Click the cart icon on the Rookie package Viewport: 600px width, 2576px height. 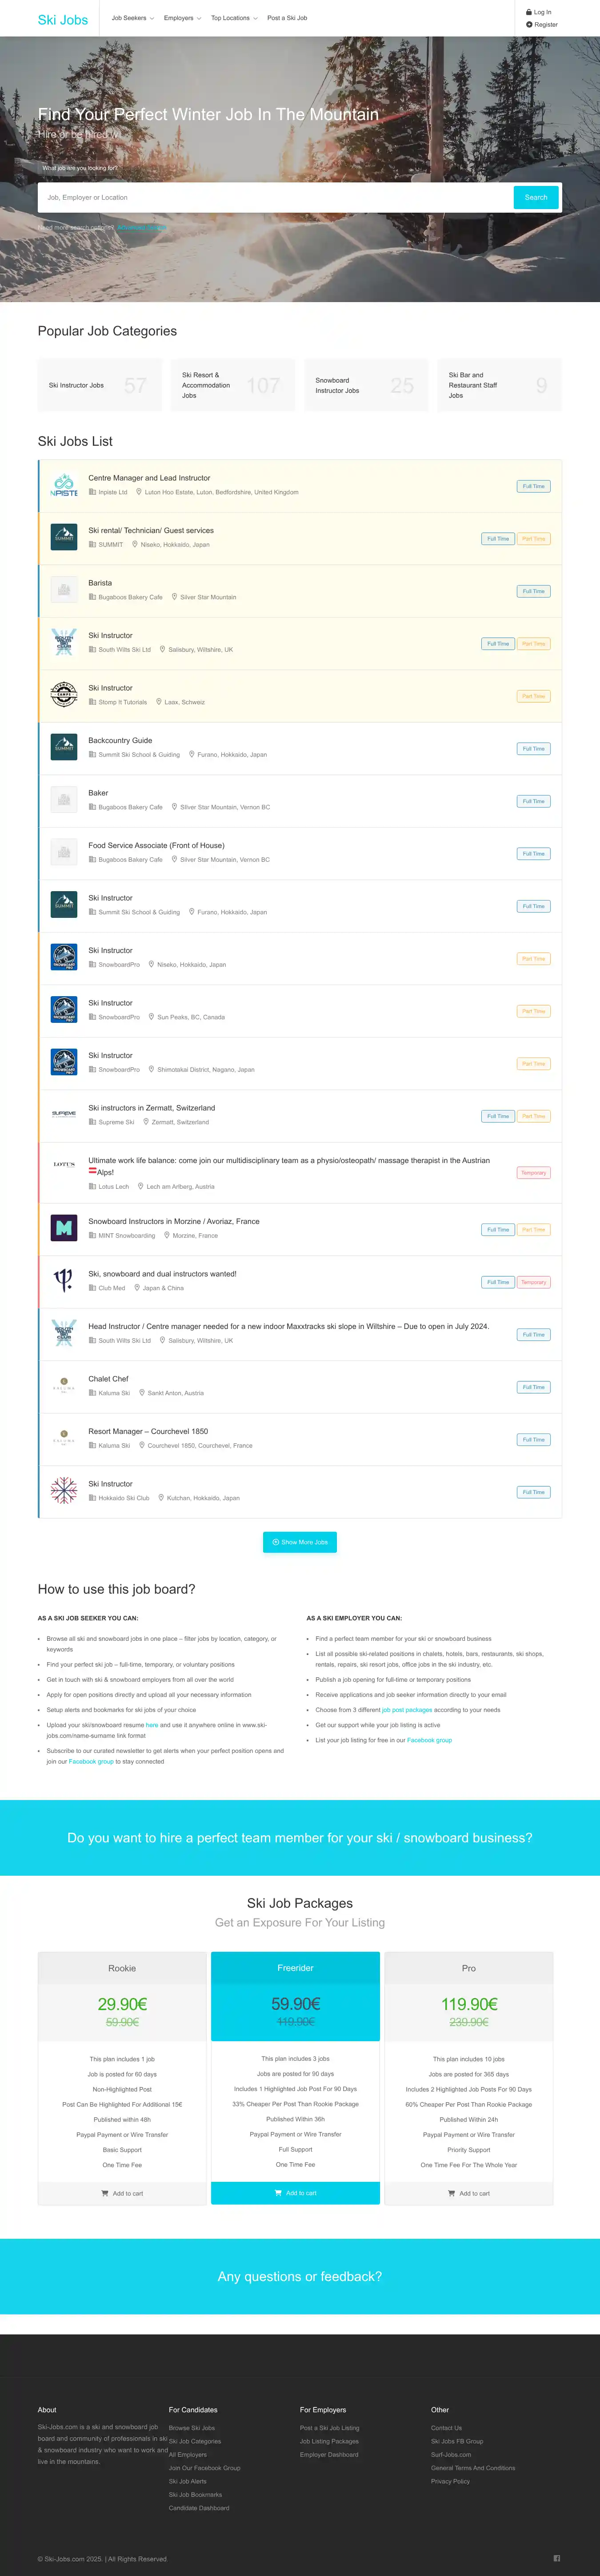click(x=105, y=2193)
